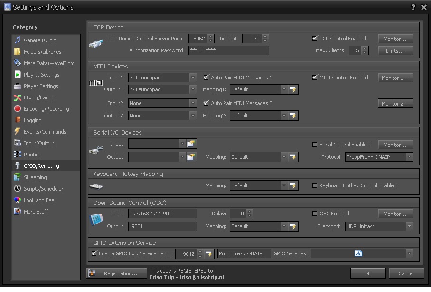Open Player Settings category icon
This screenshot has width=431, height=292.
17,86
